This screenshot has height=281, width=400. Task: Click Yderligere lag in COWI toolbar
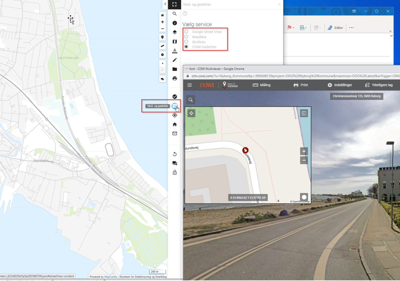378,85
